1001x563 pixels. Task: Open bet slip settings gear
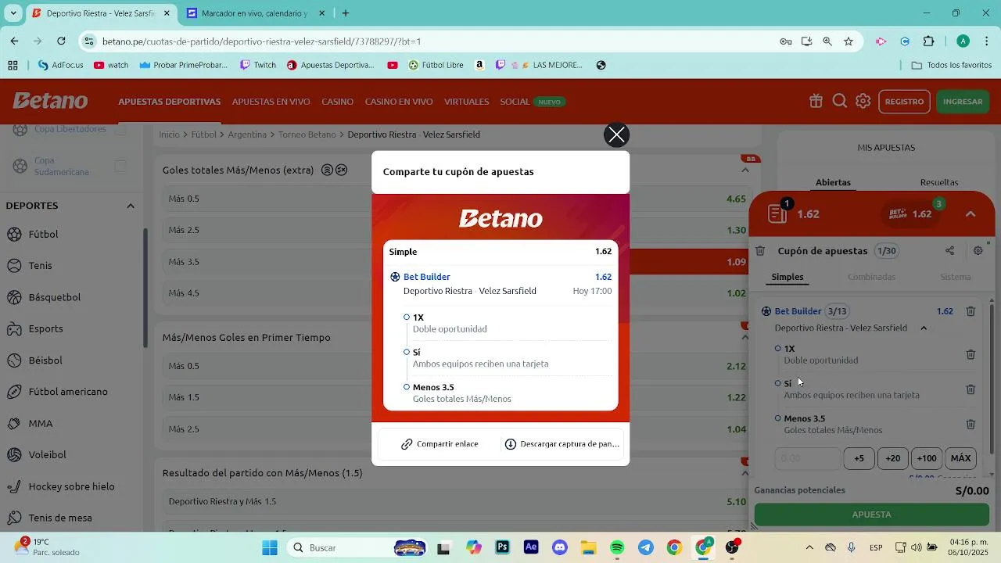978,251
